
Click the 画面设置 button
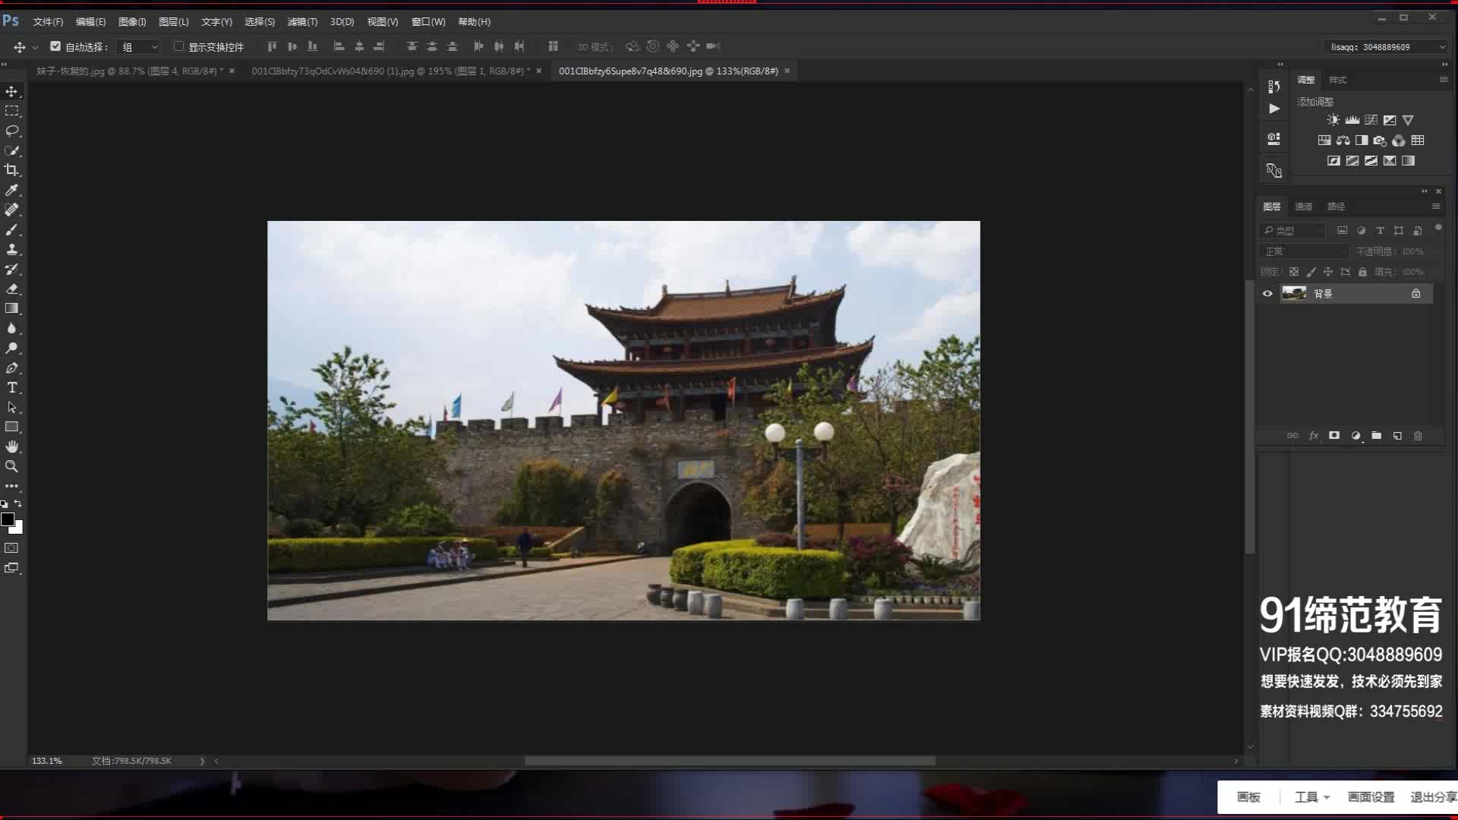tap(1371, 797)
